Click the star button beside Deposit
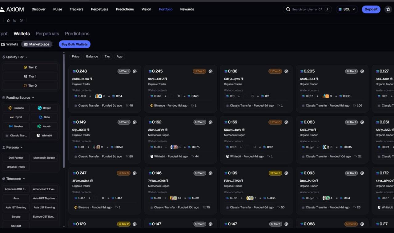The width and height of the screenshot is (394, 233). pos(388,9)
